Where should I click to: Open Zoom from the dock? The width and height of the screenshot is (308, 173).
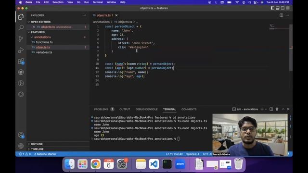(x=180, y=164)
